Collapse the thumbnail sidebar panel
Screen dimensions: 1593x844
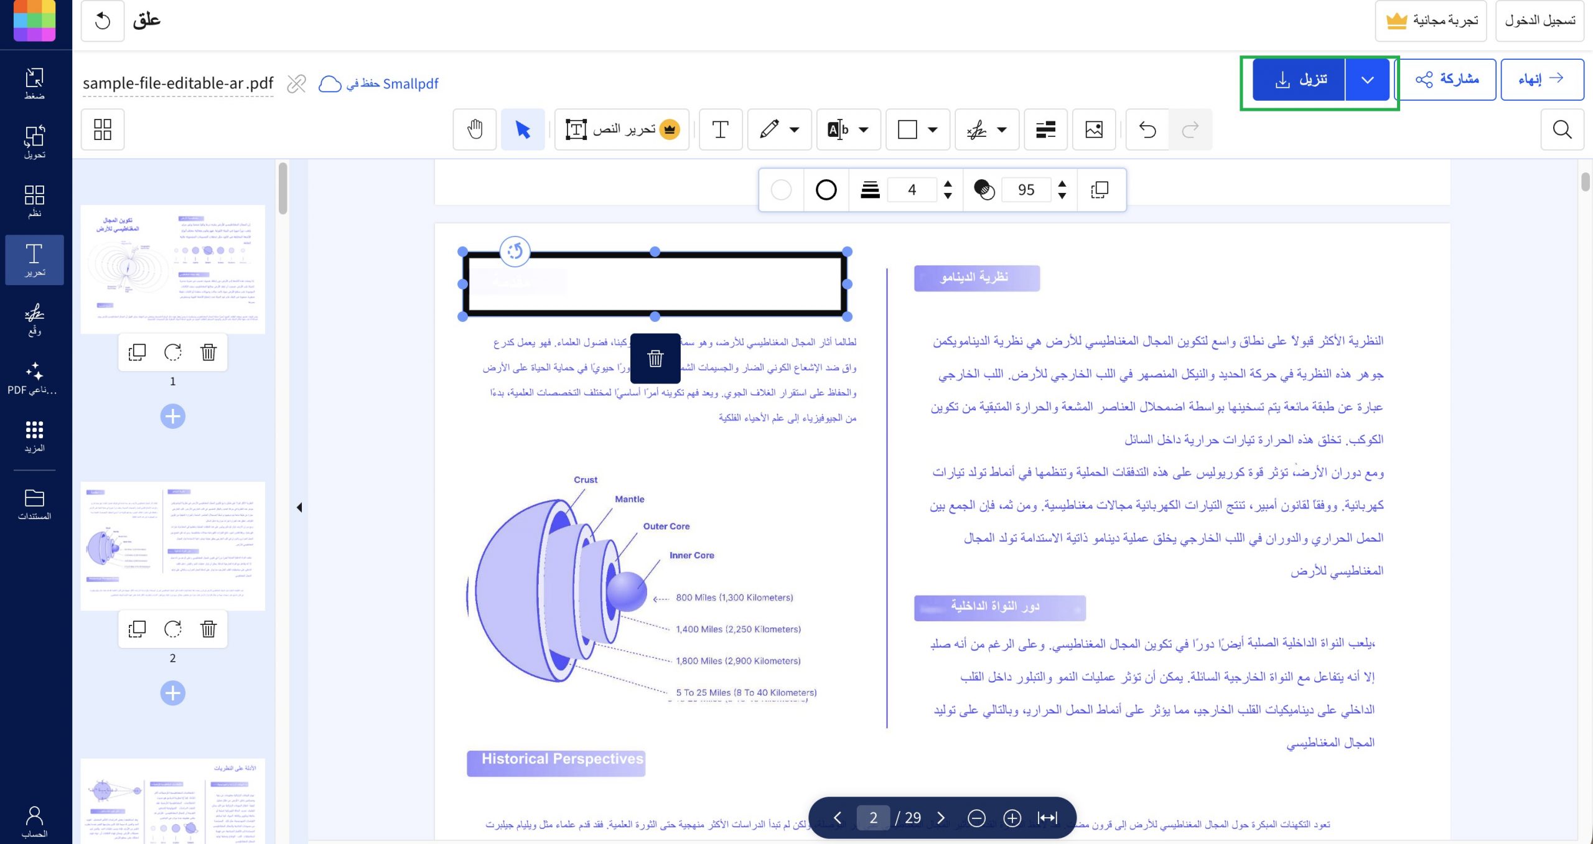tap(299, 507)
